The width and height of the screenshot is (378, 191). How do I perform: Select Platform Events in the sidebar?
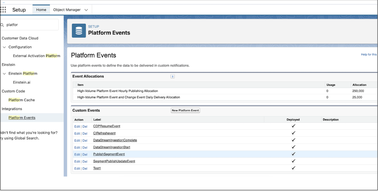(x=22, y=118)
